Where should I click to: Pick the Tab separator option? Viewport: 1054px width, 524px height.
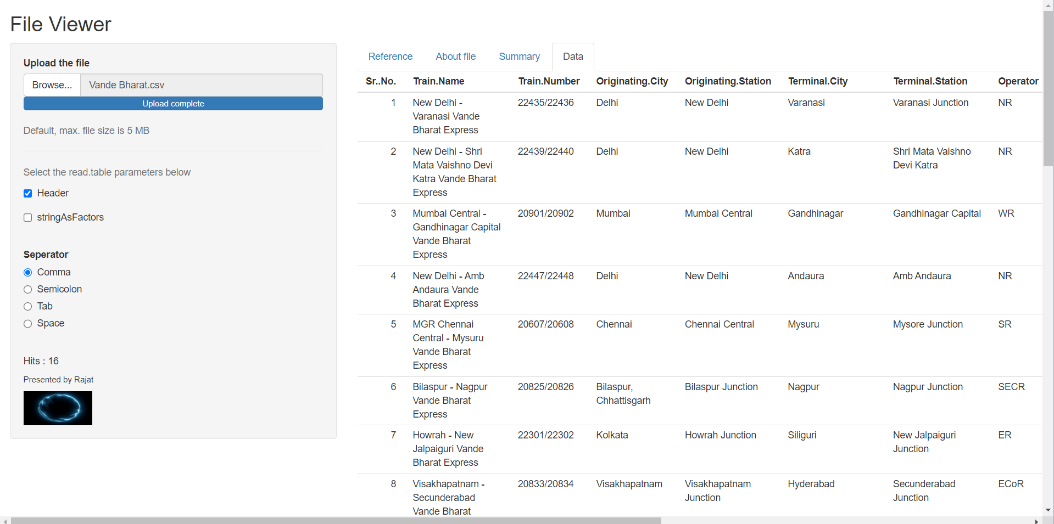27,306
